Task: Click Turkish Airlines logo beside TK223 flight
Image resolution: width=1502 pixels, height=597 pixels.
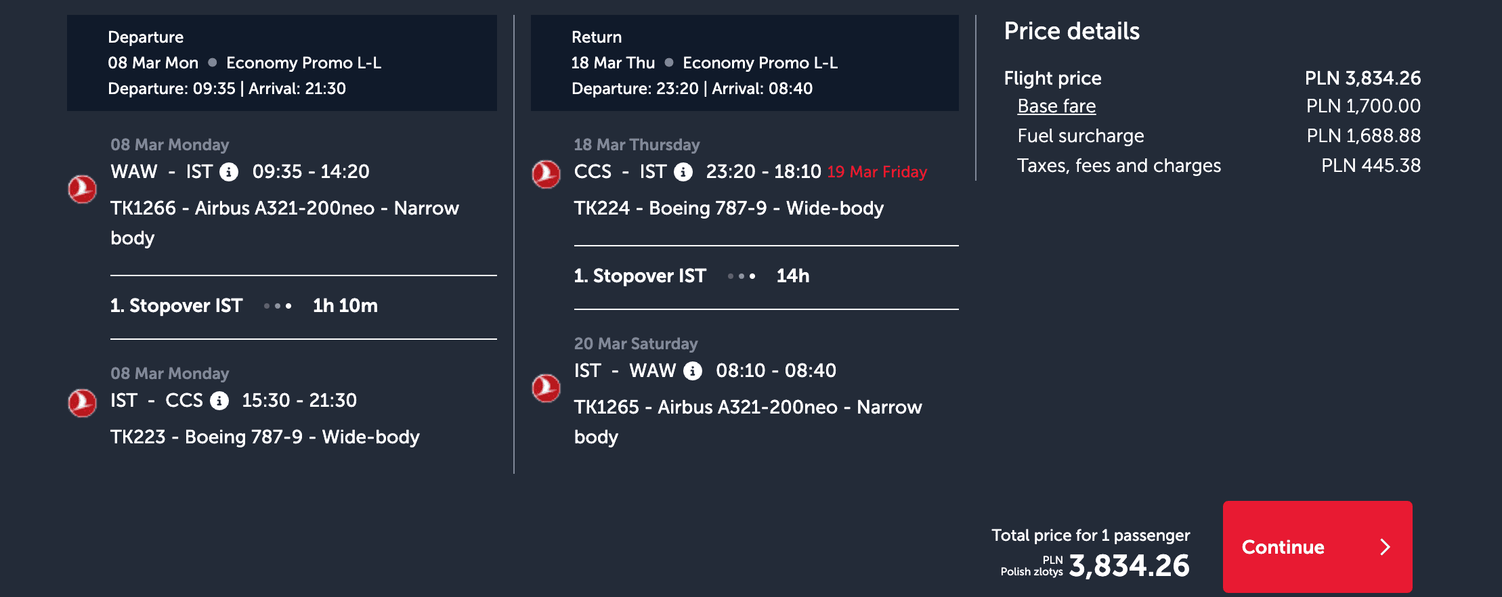Action: tap(83, 403)
